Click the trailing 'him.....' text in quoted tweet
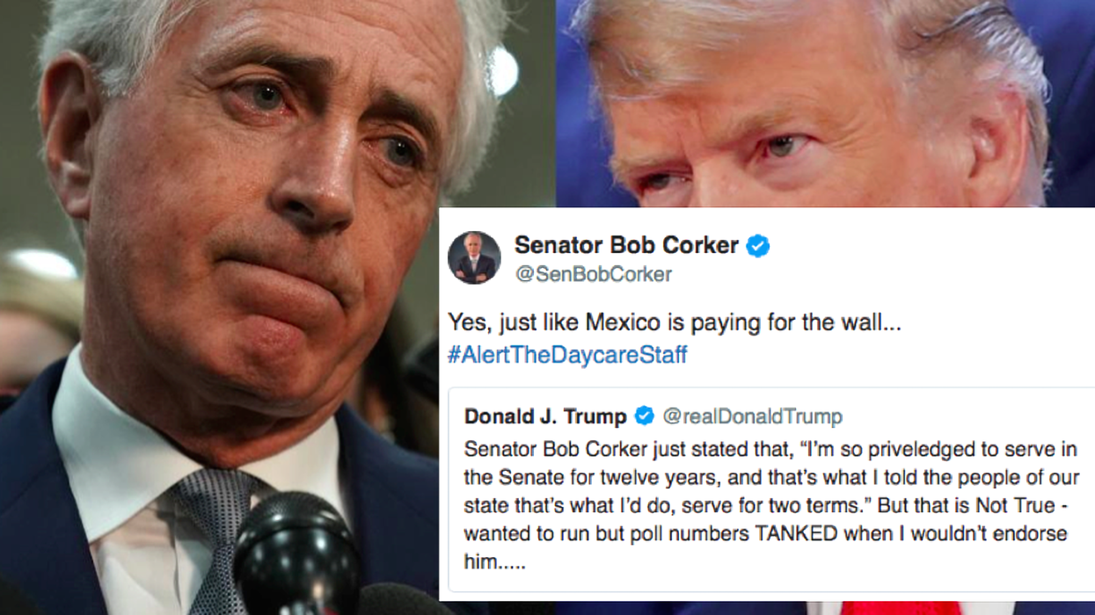 pos(494,562)
